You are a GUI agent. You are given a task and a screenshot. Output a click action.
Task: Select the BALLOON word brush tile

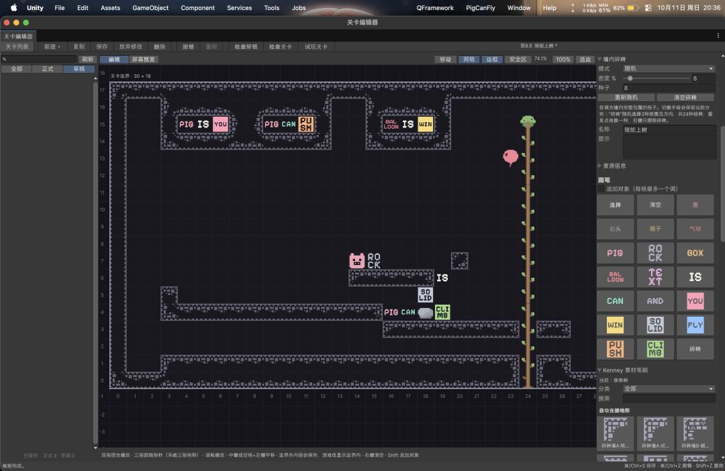(615, 277)
